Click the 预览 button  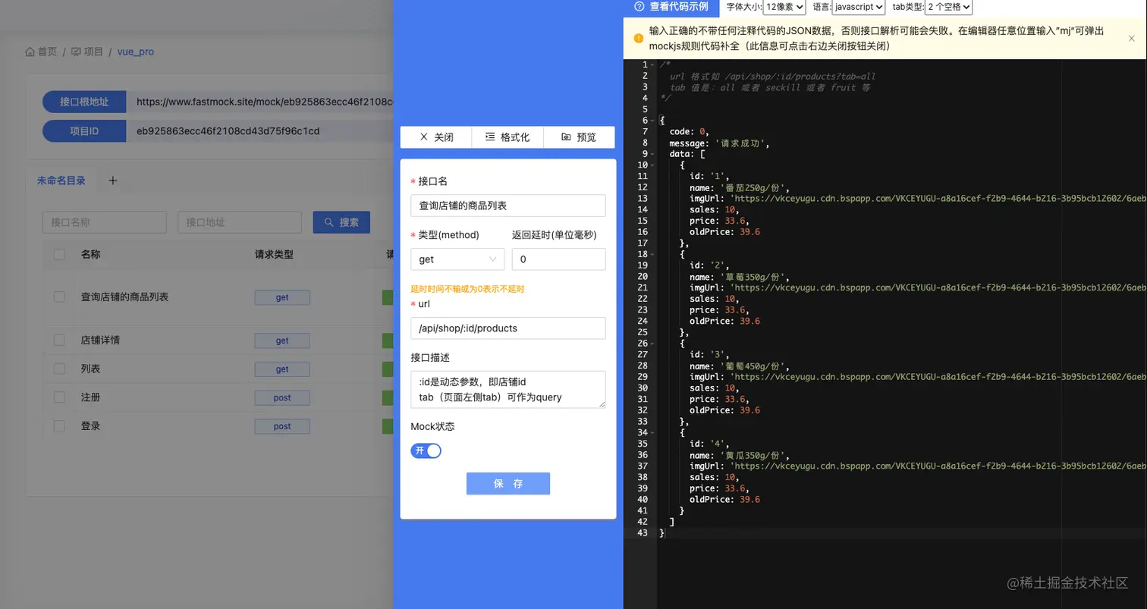point(579,137)
